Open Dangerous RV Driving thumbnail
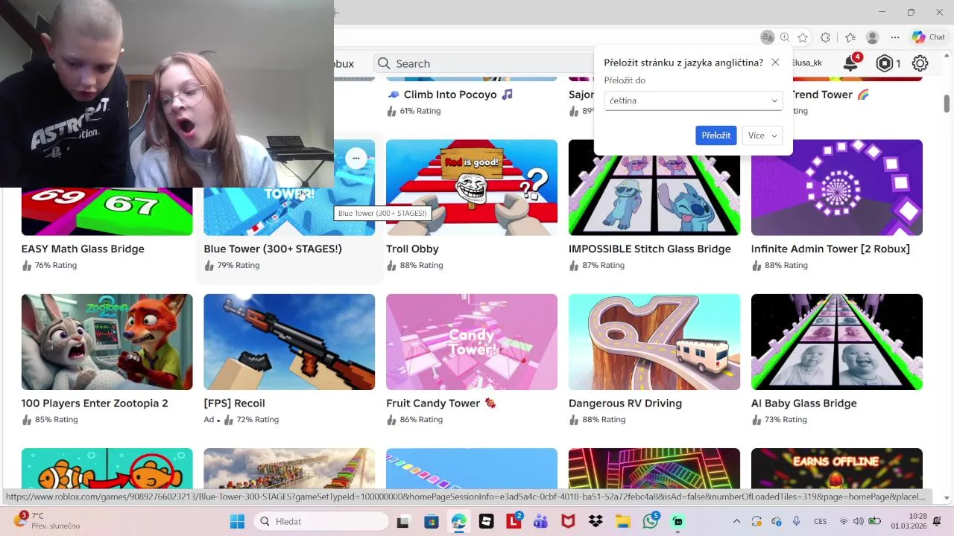The height and width of the screenshot is (536, 954). pyautogui.click(x=654, y=342)
